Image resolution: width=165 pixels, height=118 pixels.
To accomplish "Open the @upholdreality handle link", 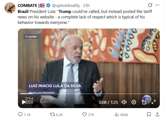I will click(x=66, y=5).
